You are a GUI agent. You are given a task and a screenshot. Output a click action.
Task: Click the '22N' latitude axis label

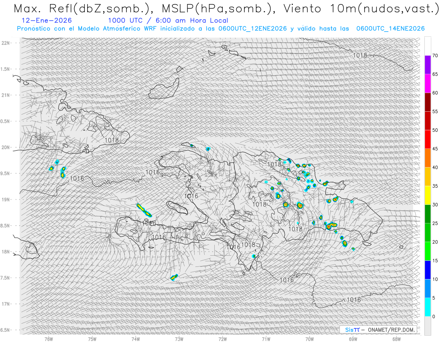tap(6, 43)
